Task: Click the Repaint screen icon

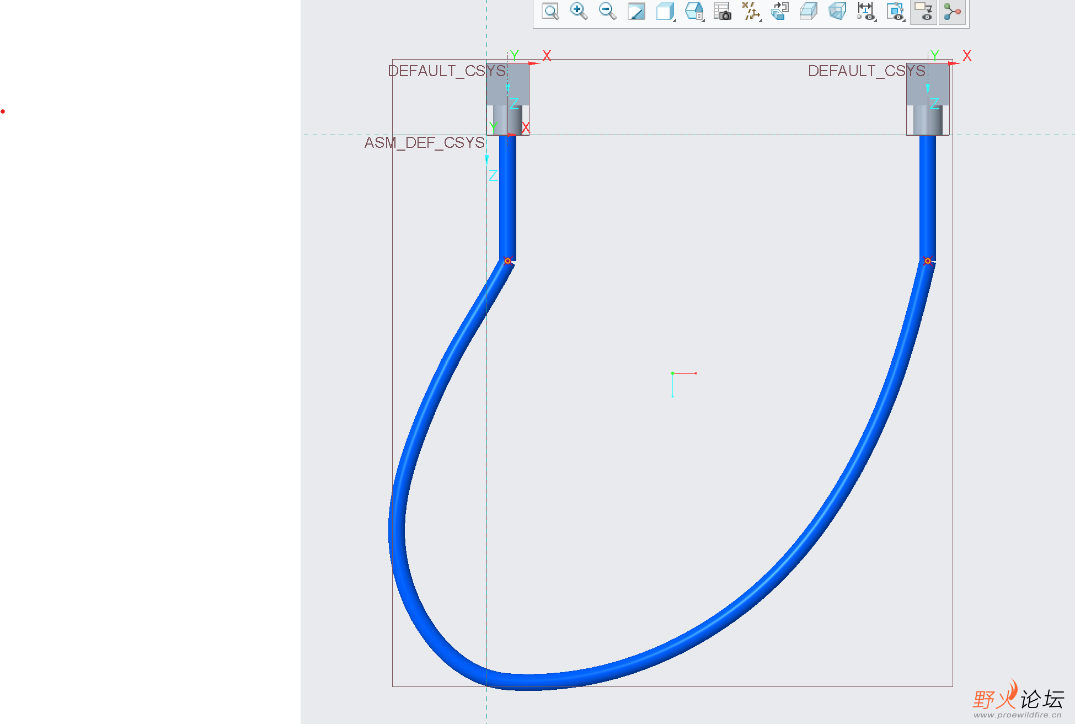Action: coord(636,12)
